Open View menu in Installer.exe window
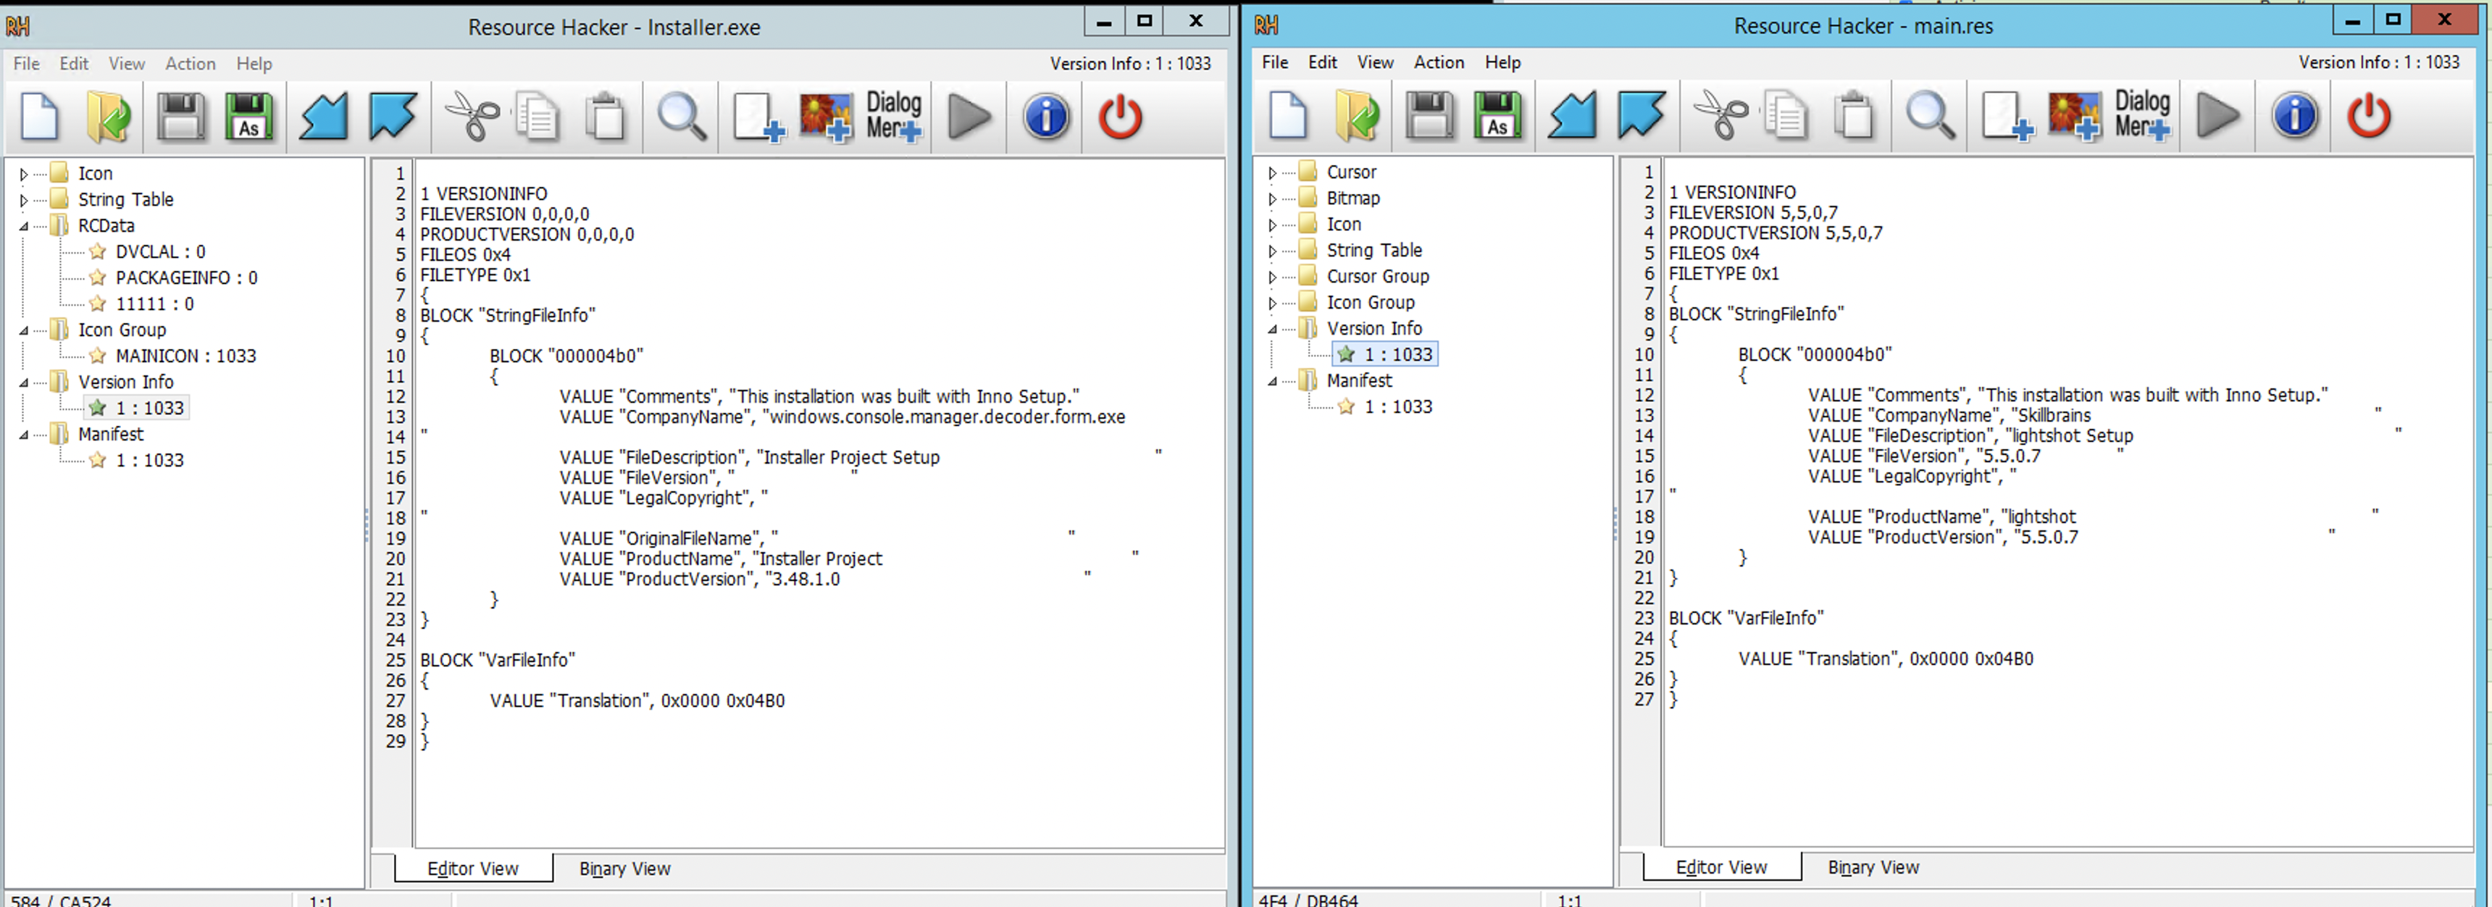This screenshot has height=907, width=2492. pos(127,64)
